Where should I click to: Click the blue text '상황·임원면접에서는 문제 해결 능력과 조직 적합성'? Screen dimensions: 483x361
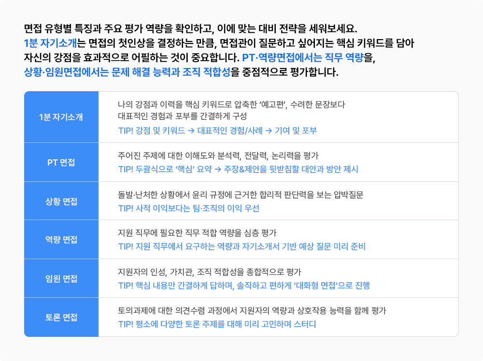tap(127, 72)
